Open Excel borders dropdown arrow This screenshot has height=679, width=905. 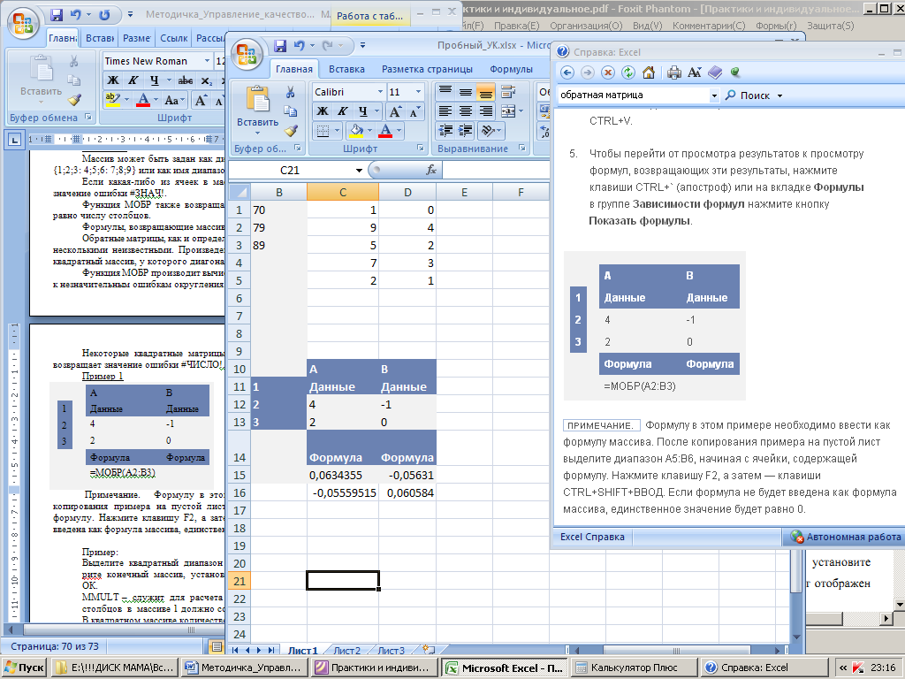(x=337, y=131)
